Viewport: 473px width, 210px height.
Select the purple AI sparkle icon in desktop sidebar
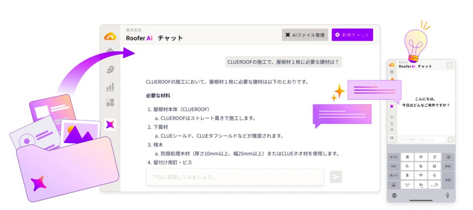pyautogui.click(x=110, y=125)
